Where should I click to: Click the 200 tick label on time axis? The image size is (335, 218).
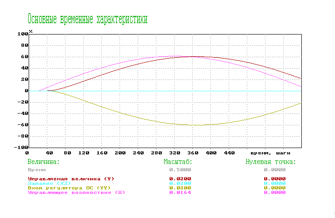click(120, 154)
